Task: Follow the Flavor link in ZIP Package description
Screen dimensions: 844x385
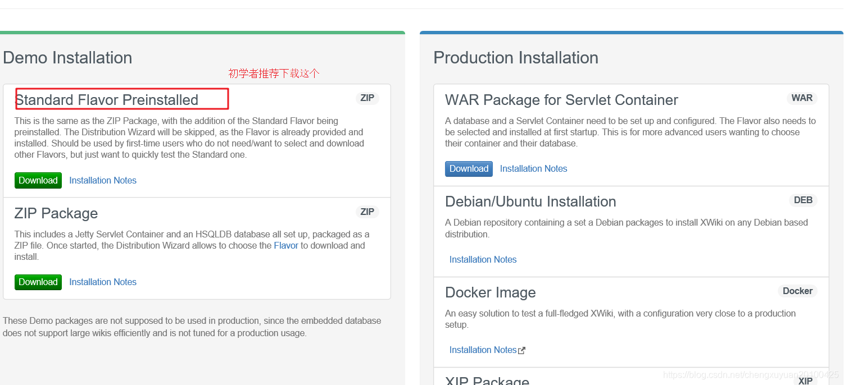Action: 286,245
